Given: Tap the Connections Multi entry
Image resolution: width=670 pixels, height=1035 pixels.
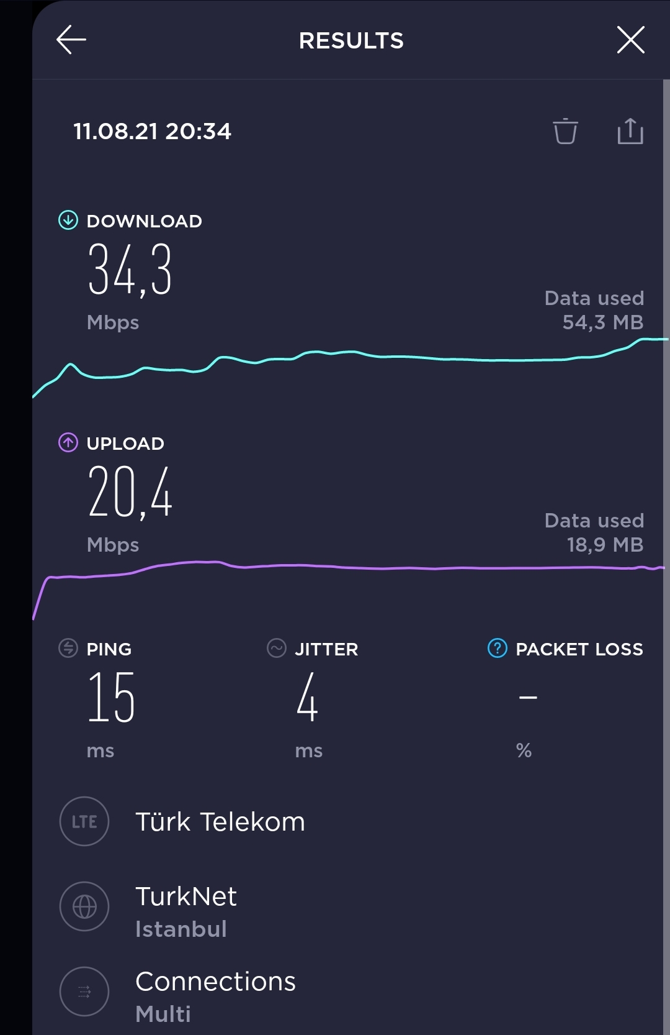Looking at the screenshot, I should pos(347,996).
